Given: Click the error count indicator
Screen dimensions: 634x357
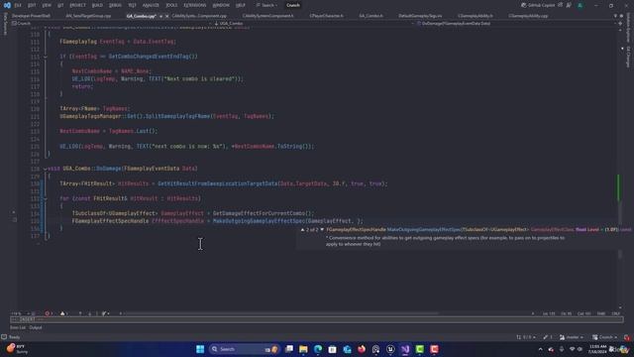Looking at the screenshot, I should pos(49,313).
